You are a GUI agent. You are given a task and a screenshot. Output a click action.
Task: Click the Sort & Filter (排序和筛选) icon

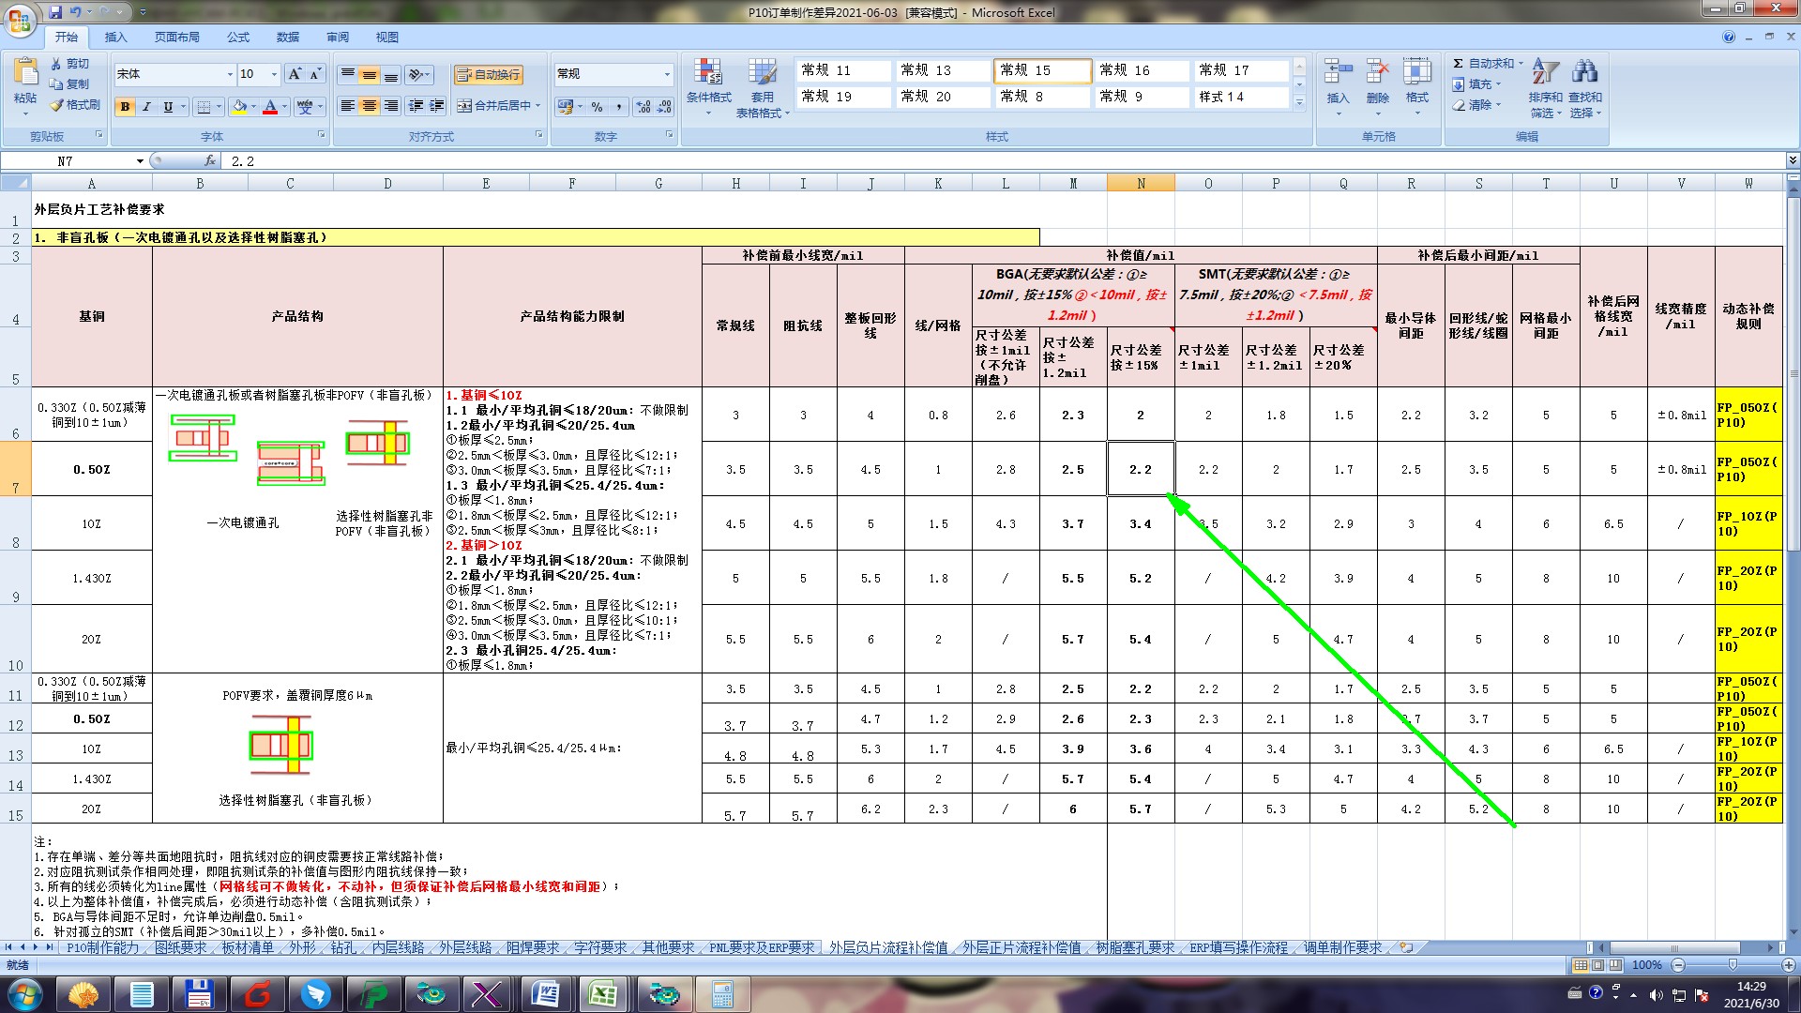coord(1544,73)
